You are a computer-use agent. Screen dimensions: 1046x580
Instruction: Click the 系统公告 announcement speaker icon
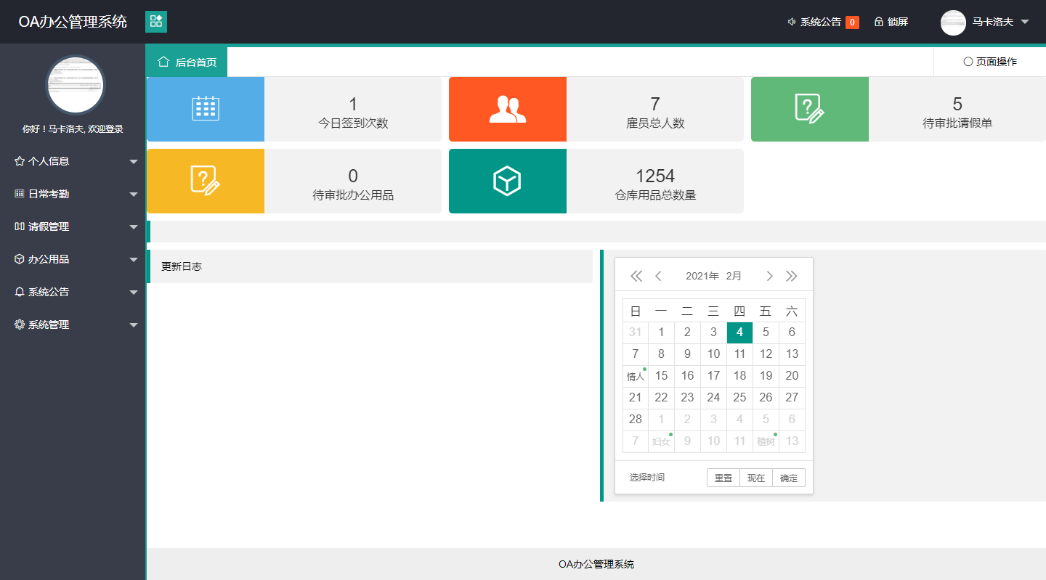click(x=791, y=21)
